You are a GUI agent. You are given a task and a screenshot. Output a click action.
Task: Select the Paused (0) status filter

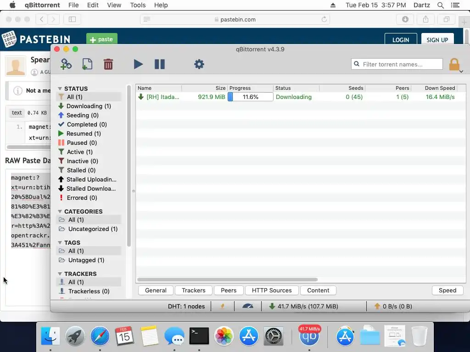pyautogui.click(x=89, y=143)
